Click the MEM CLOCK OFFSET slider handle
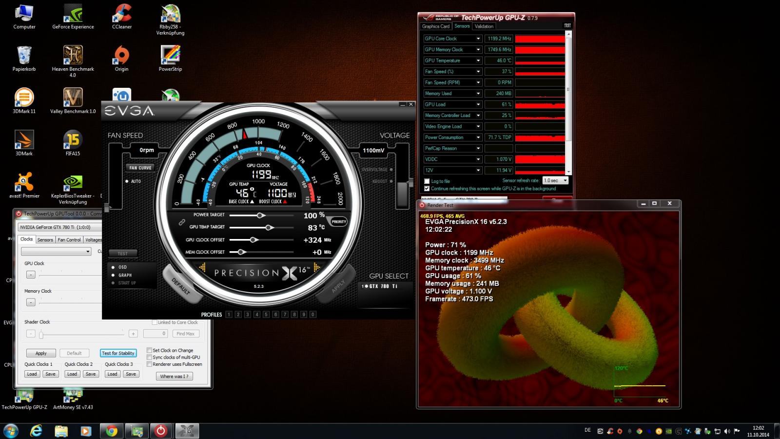 coord(241,252)
